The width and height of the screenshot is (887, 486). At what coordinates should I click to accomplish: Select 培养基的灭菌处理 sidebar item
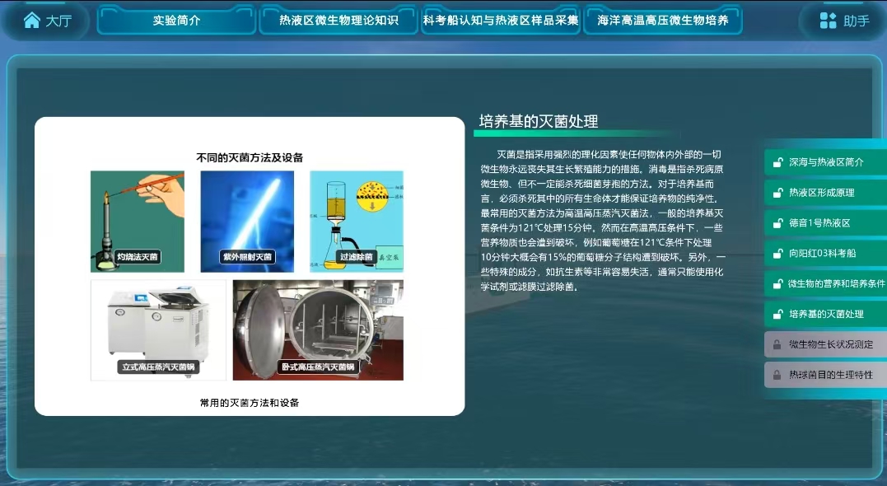pos(826,314)
